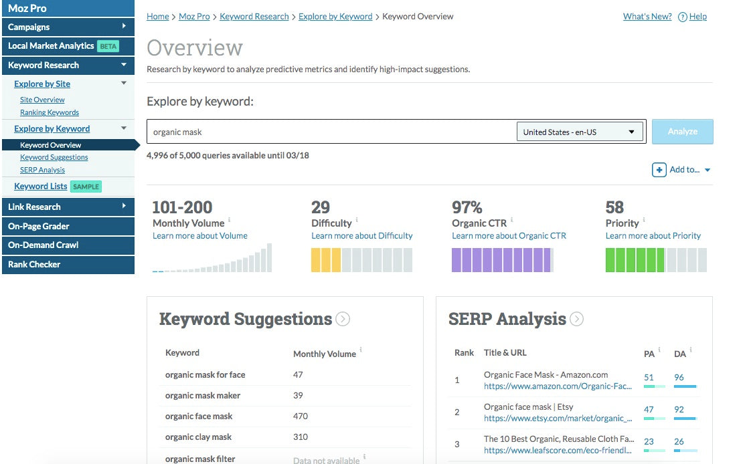The image size is (745, 464).
Task: Click Learn more about Priority
Action: click(x=653, y=236)
